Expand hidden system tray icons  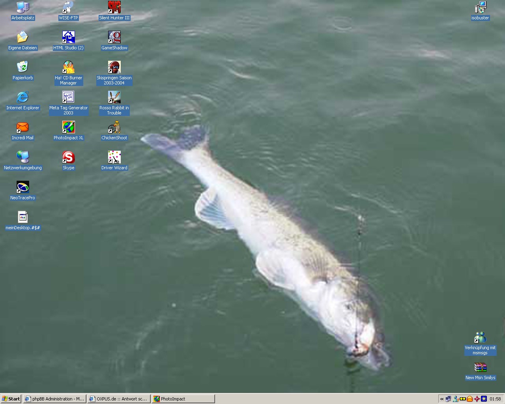[442, 399]
